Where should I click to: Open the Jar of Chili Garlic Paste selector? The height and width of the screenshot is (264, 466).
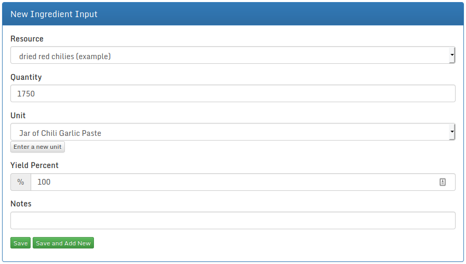(228, 133)
